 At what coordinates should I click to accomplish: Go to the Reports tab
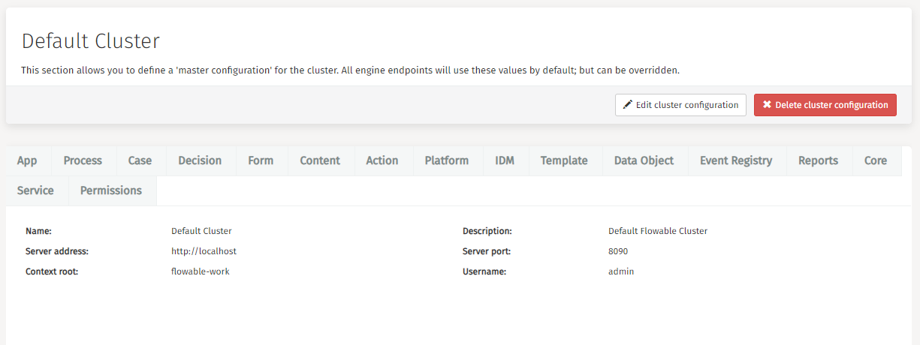818,160
